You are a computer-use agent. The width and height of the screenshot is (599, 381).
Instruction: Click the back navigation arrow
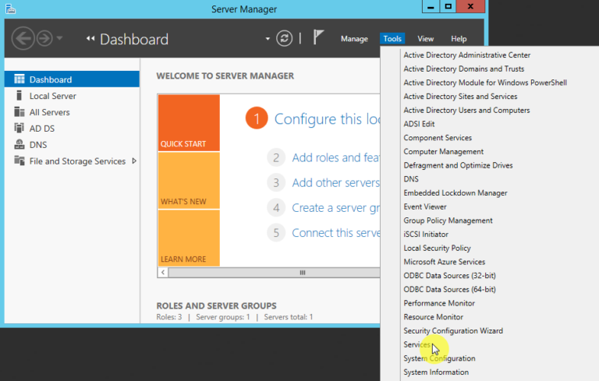point(23,38)
